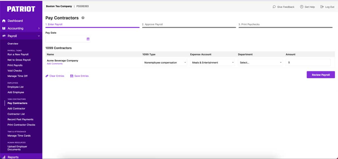
Task: Click the Patriot logo
Action: [21, 9]
